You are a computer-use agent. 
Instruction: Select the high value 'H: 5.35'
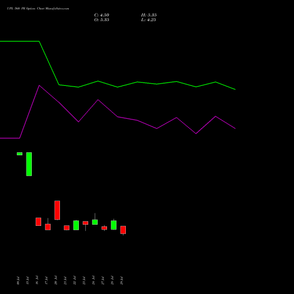click(x=149, y=15)
